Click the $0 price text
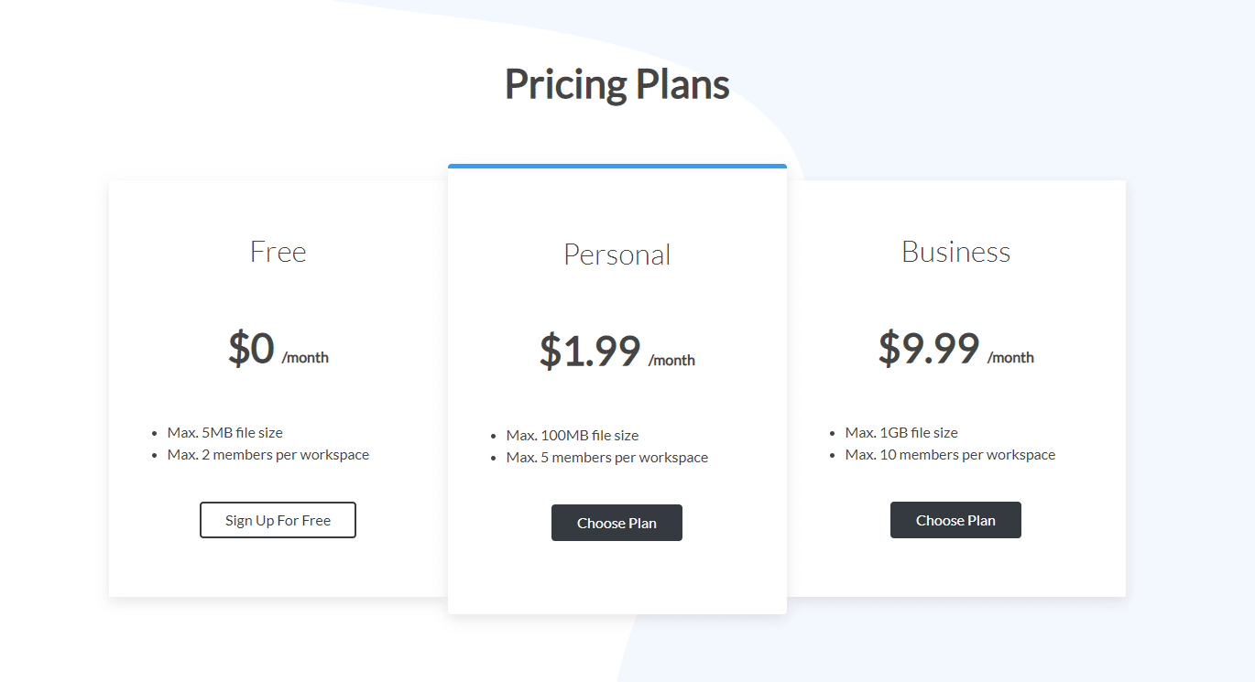The image size is (1255, 682). (x=251, y=348)
